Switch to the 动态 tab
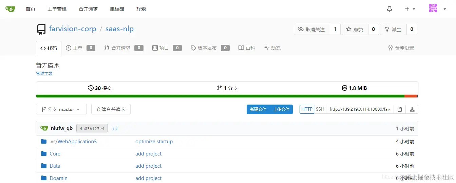This screenshot has height=183, width=456. pos(272,48)
